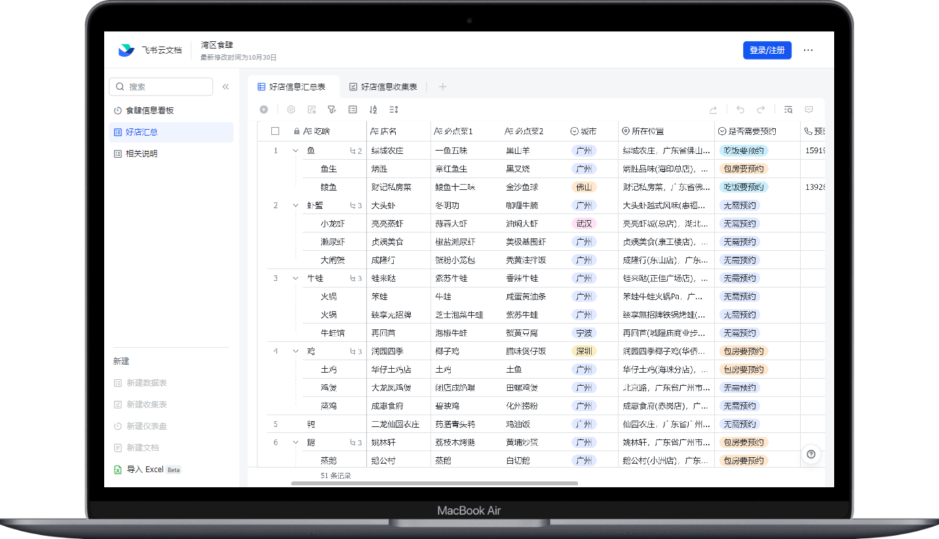The height and width of the screenshot is (539, 939).
Task: Click the Feishu Docs logo icon
Action: click(x=126, y=50)
